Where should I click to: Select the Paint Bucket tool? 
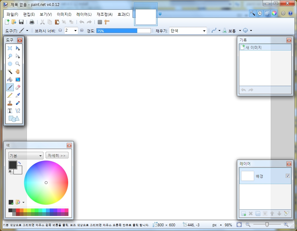tap(10, 80)
